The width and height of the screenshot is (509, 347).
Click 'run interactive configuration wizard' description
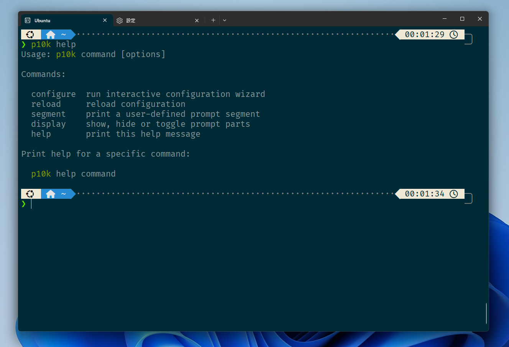point(176,94)
